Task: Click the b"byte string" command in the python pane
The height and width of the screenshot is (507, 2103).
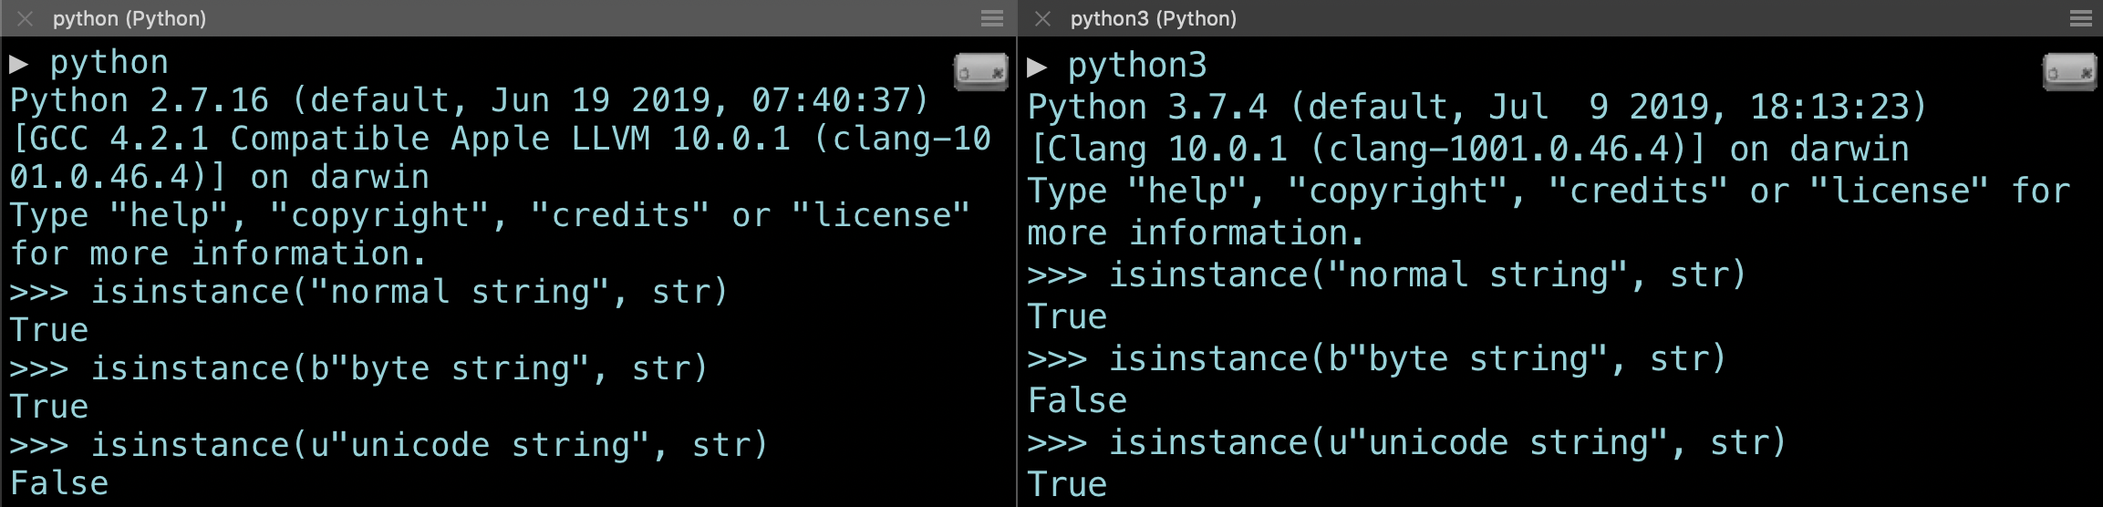Action: coord(399,368)
